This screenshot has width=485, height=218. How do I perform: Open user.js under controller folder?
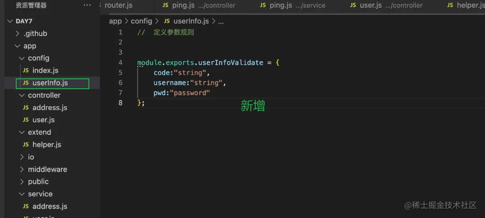click(43, 120)
